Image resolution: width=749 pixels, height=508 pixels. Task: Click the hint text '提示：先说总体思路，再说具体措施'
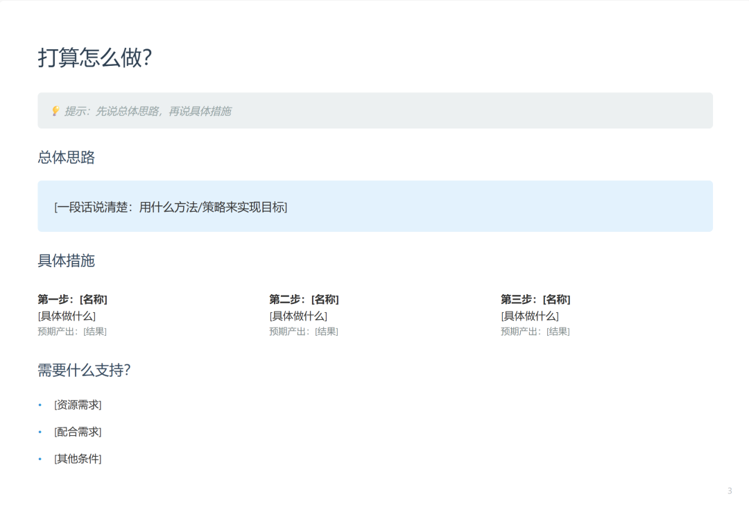click(148, 111)
